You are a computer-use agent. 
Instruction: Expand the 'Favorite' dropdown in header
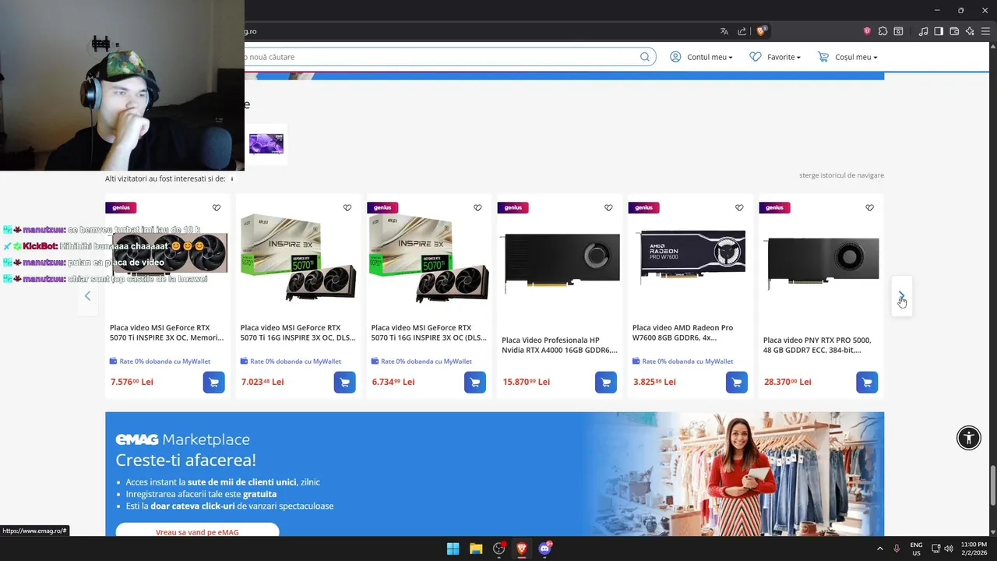tap(775, 57)
